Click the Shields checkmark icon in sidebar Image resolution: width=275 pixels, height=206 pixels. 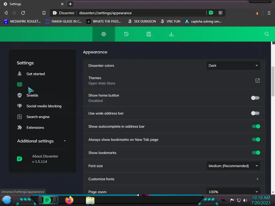point(20,95)
